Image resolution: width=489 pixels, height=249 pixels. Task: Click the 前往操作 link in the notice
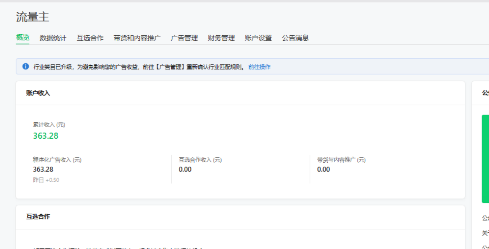click(260, 67)
